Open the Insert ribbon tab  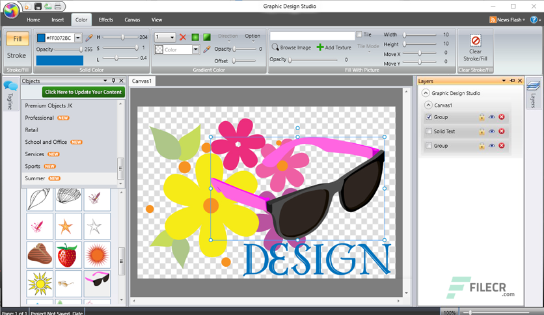[58, 20]
